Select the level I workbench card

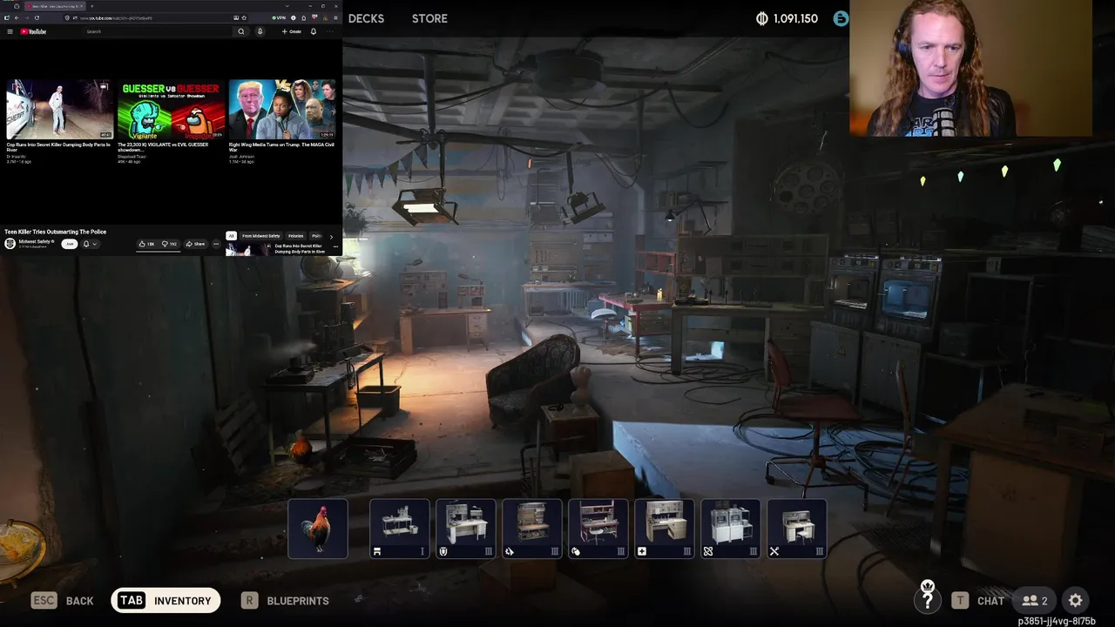(400, 529)
